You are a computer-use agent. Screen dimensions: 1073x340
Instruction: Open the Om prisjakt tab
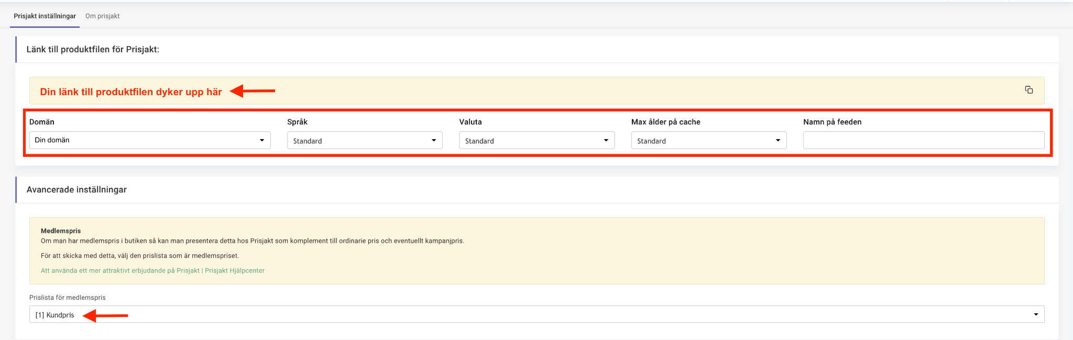[102, 16]
